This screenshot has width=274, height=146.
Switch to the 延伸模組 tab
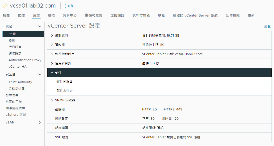click(x=232, y=15)
